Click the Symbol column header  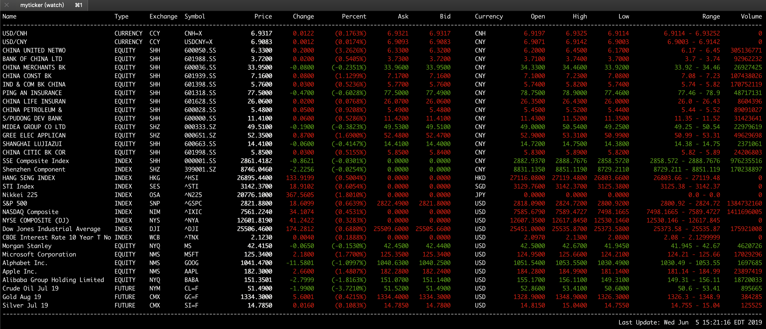(195, 16)
